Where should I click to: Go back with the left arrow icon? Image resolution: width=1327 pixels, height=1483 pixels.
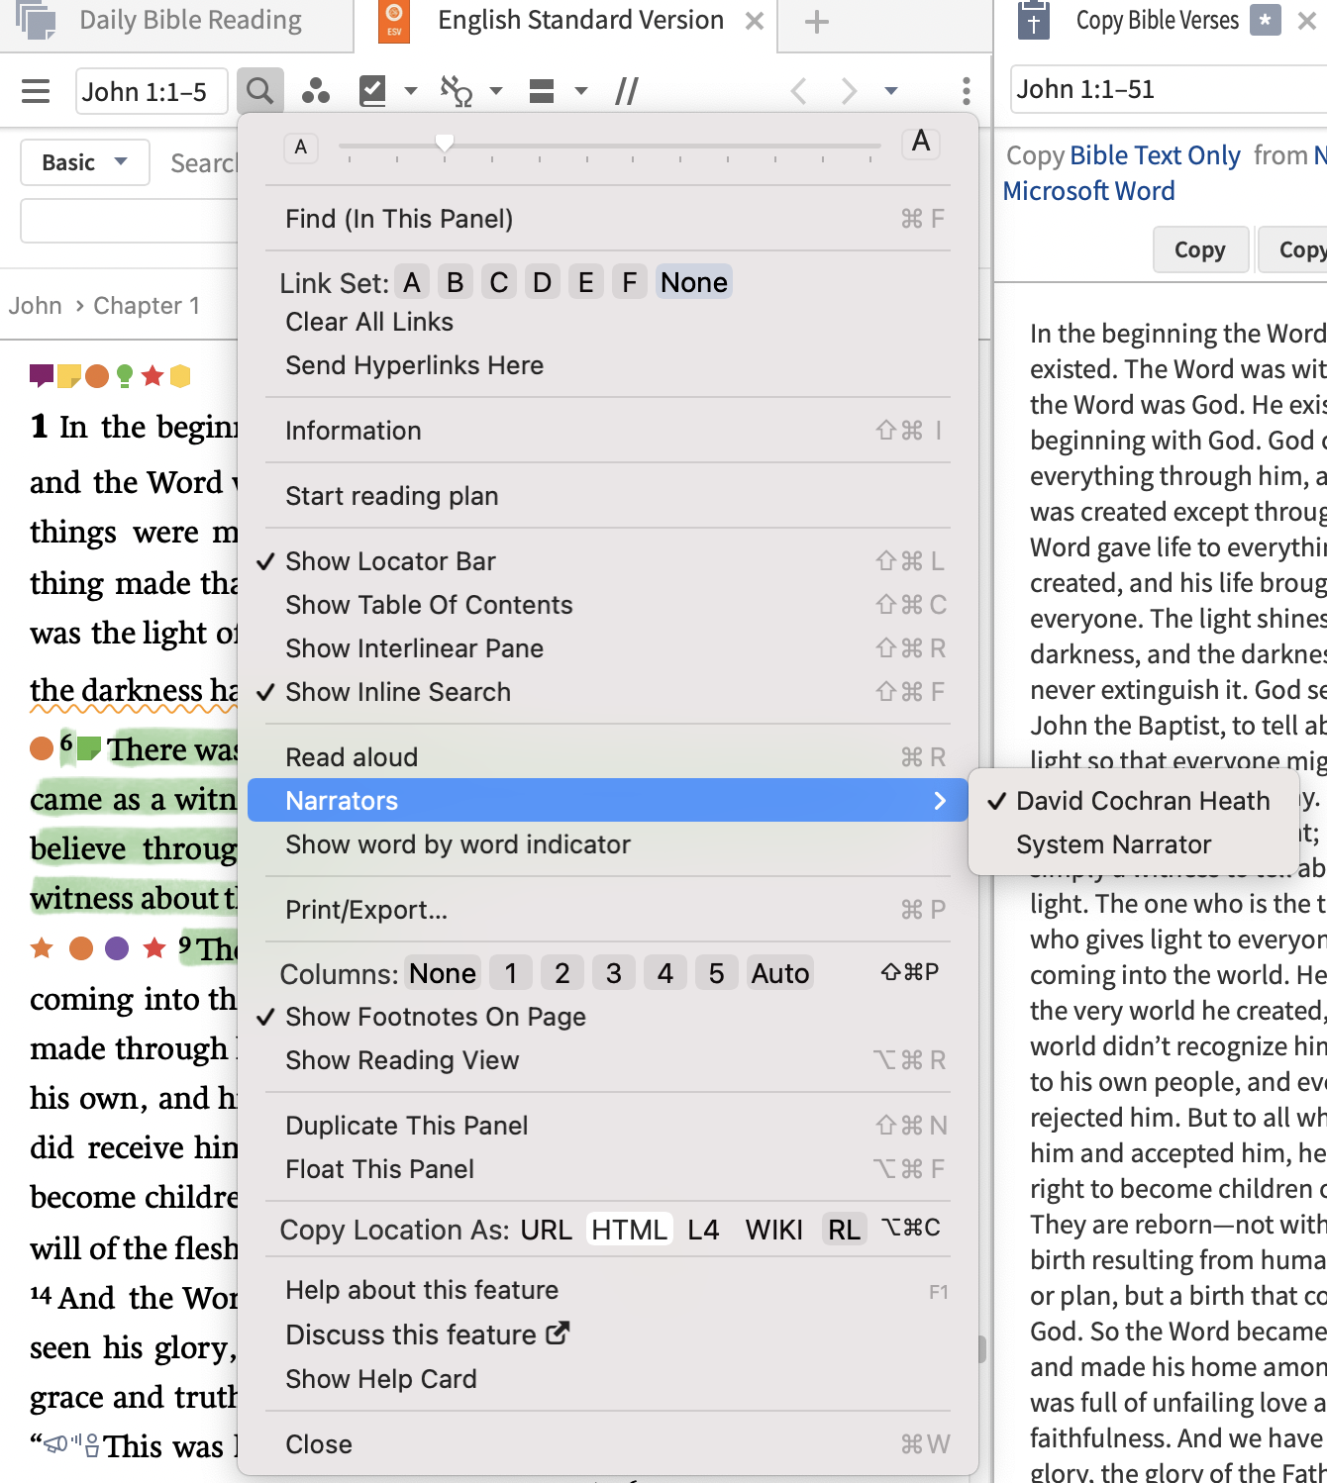click(x=799, y=91)
